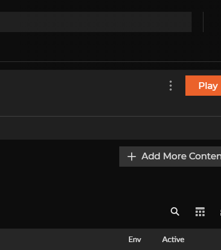Select the content row containing the Play button

click(110, 93)
